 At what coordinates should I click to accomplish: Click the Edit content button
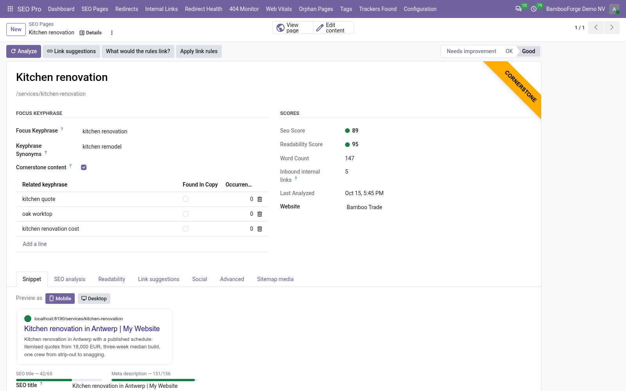coord(333,27)
